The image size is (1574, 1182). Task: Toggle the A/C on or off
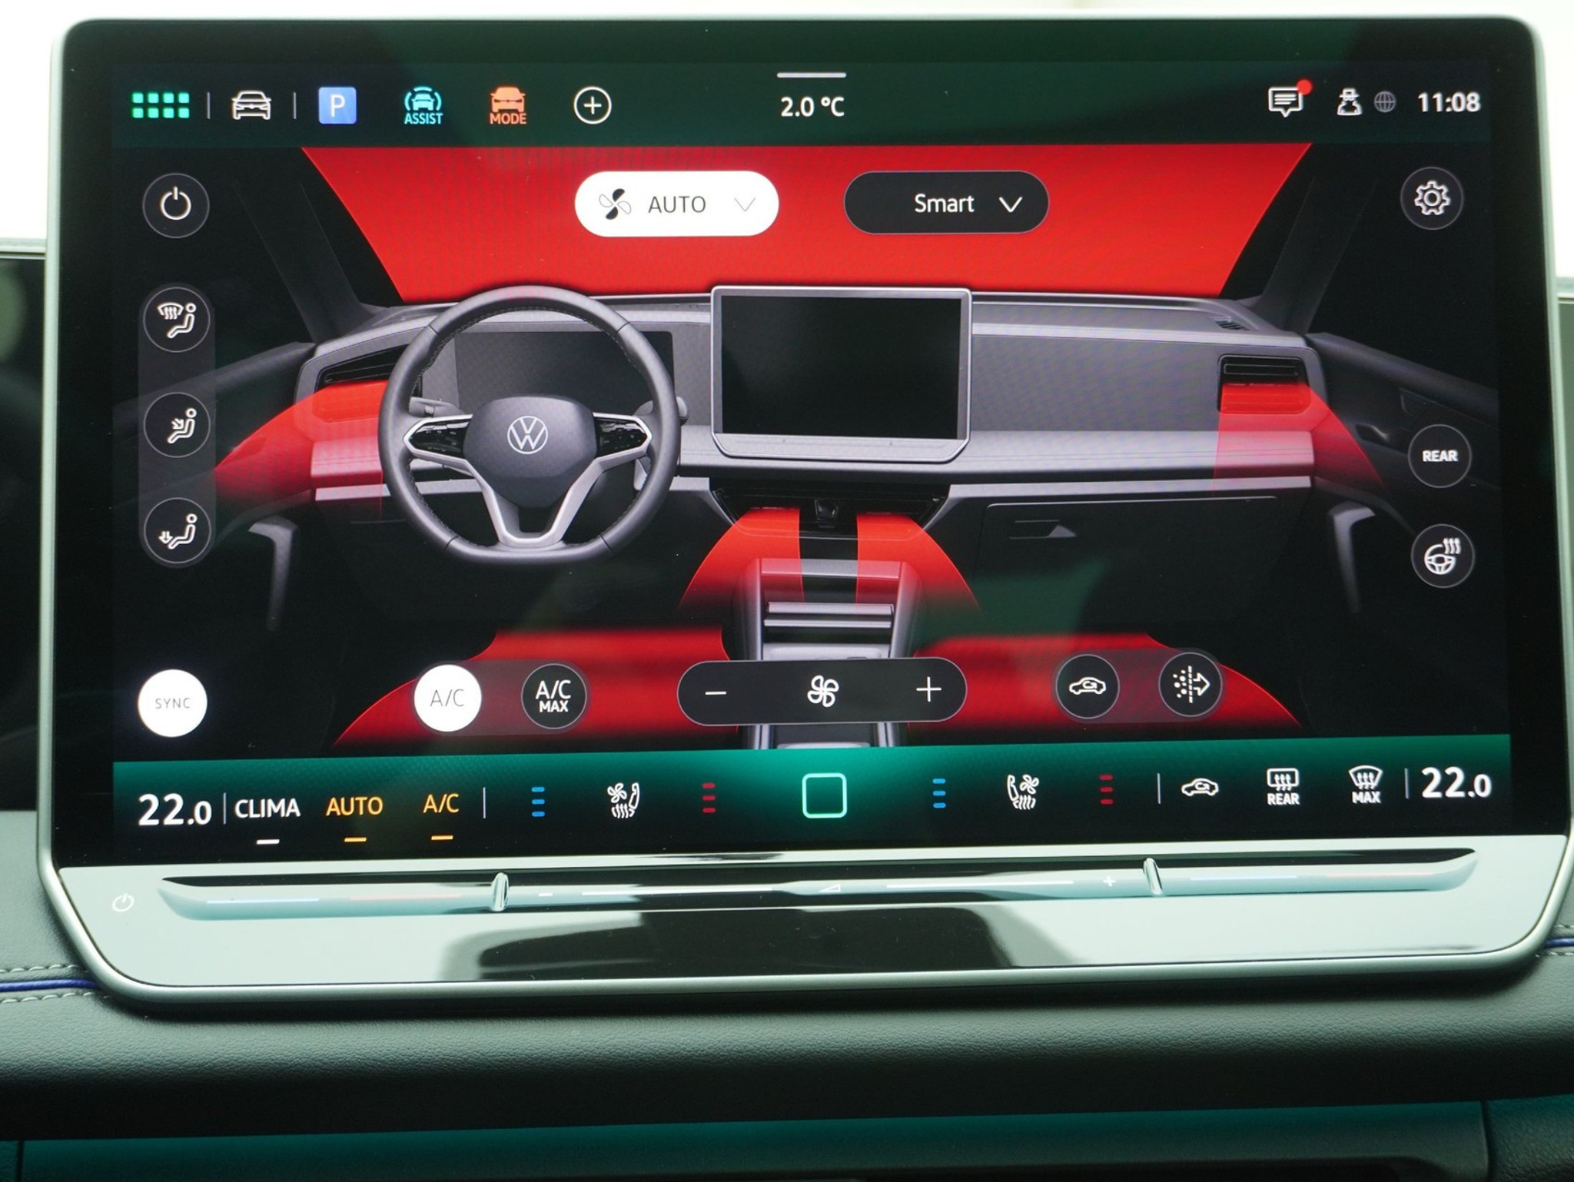pos(447,696)
